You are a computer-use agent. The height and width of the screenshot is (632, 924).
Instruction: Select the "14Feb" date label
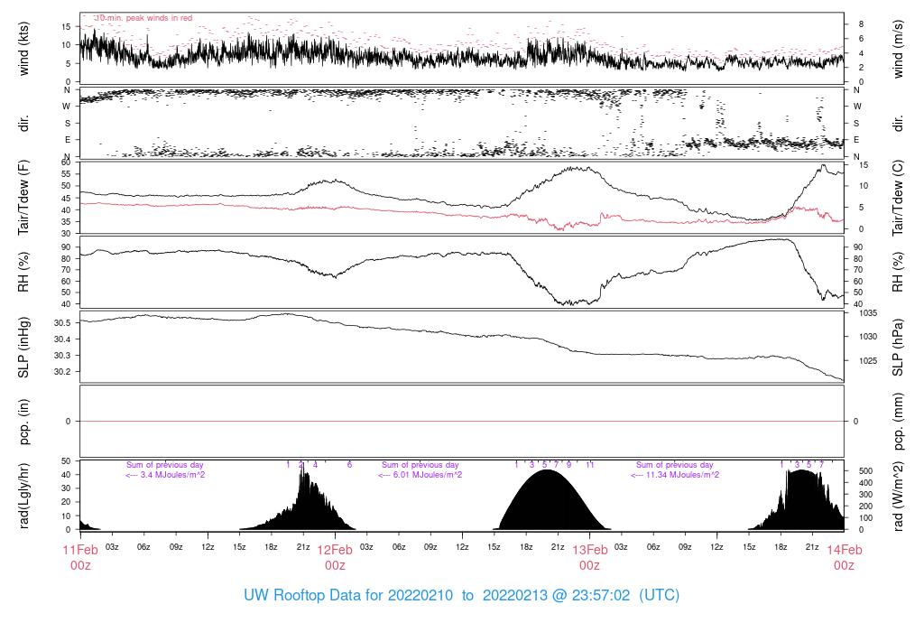(x=844, y=550)
